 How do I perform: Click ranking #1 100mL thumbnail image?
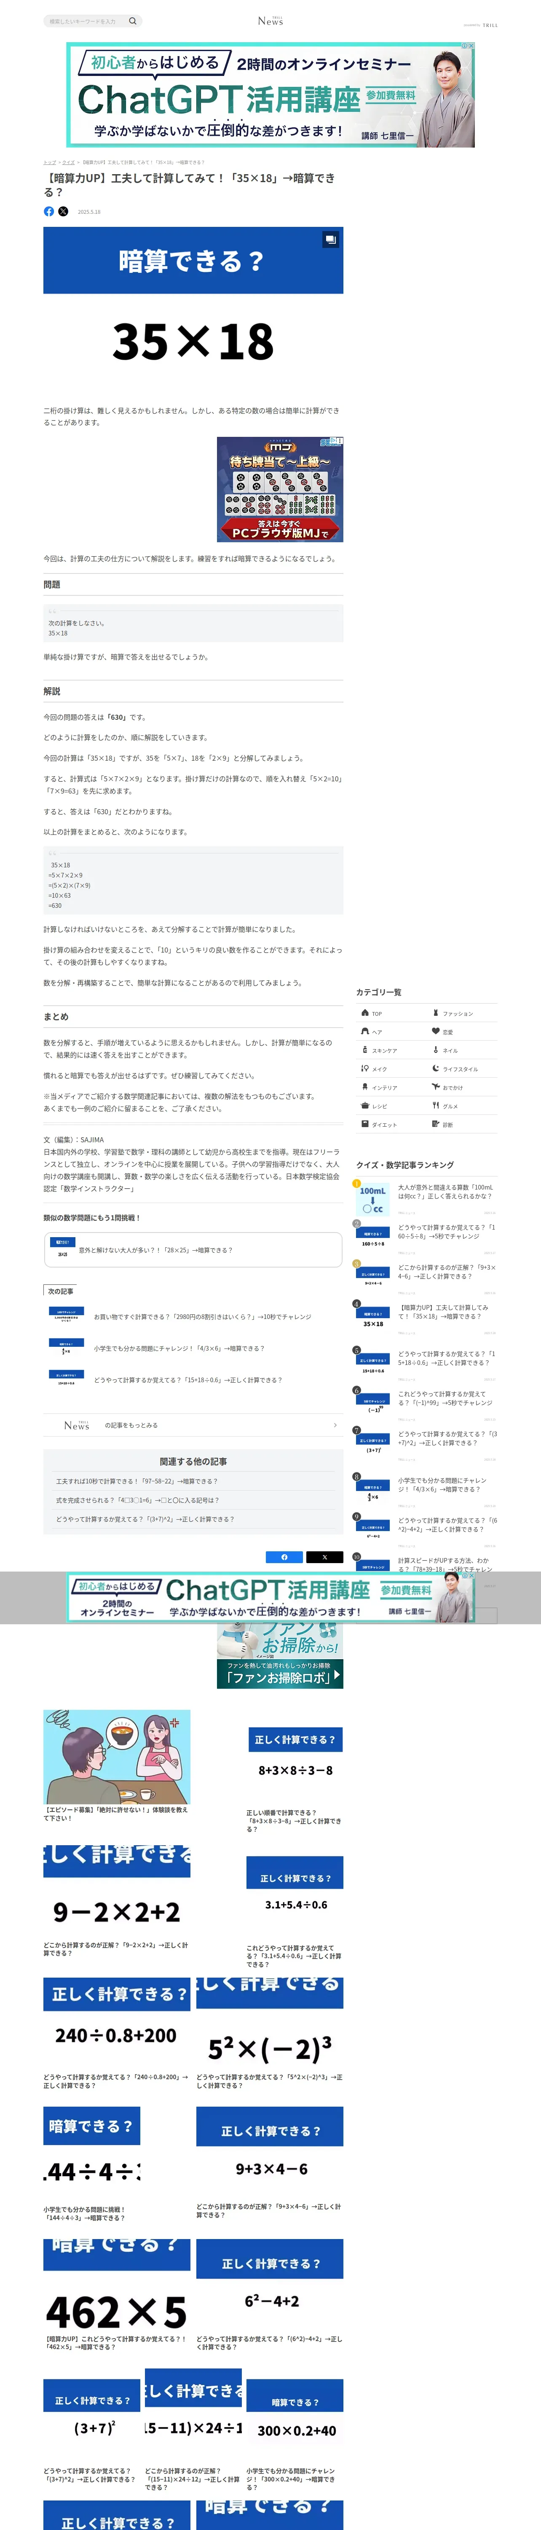pyautogui.click(x=373, y=1199)
